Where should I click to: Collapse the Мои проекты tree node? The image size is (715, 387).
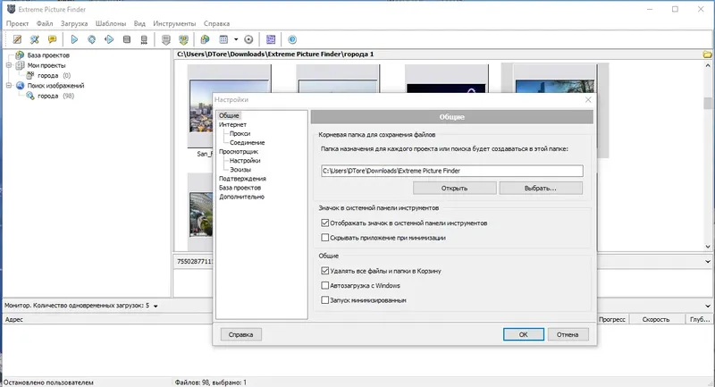tap(9, 65)
